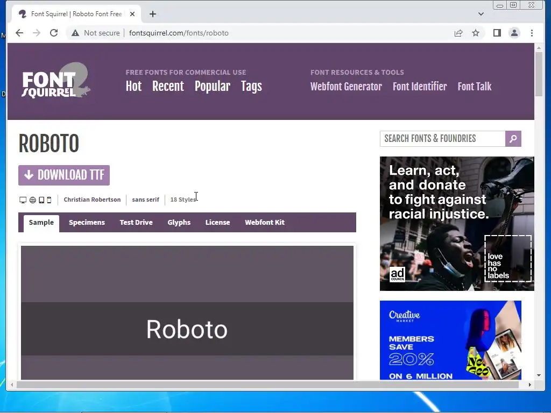The width and height of the screenshot is (551, 413).
Task: Open the Popular fonts menu
Action: tap(212, 87)
